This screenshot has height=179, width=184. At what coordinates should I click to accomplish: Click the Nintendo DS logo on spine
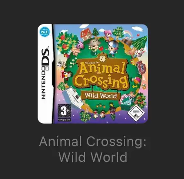tap(45, 73)
